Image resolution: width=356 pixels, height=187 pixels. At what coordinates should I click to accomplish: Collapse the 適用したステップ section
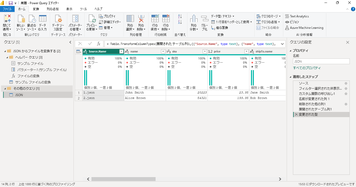click(x=291, y=77)
